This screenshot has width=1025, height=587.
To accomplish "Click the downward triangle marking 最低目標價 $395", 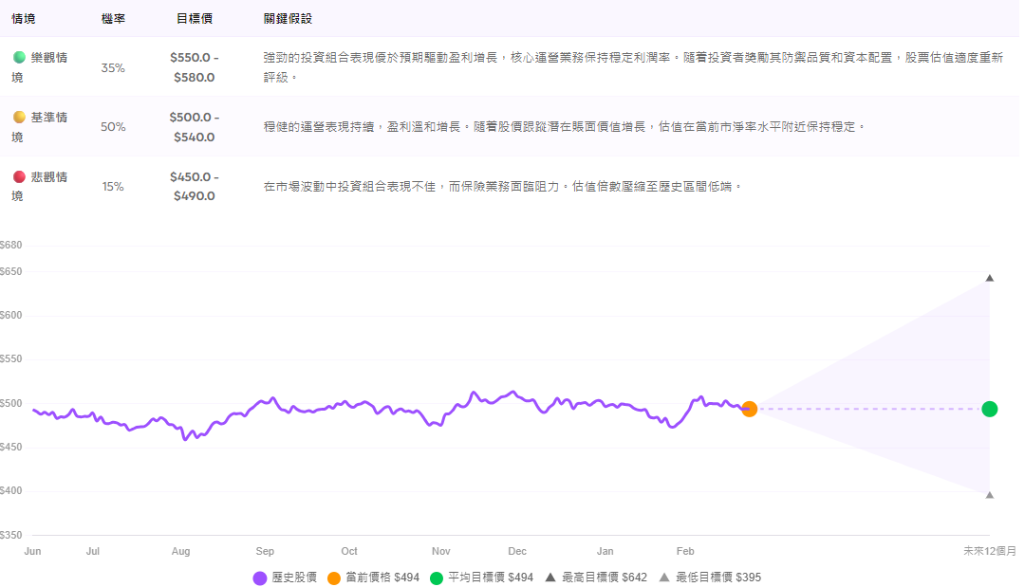I will point(990,495).
